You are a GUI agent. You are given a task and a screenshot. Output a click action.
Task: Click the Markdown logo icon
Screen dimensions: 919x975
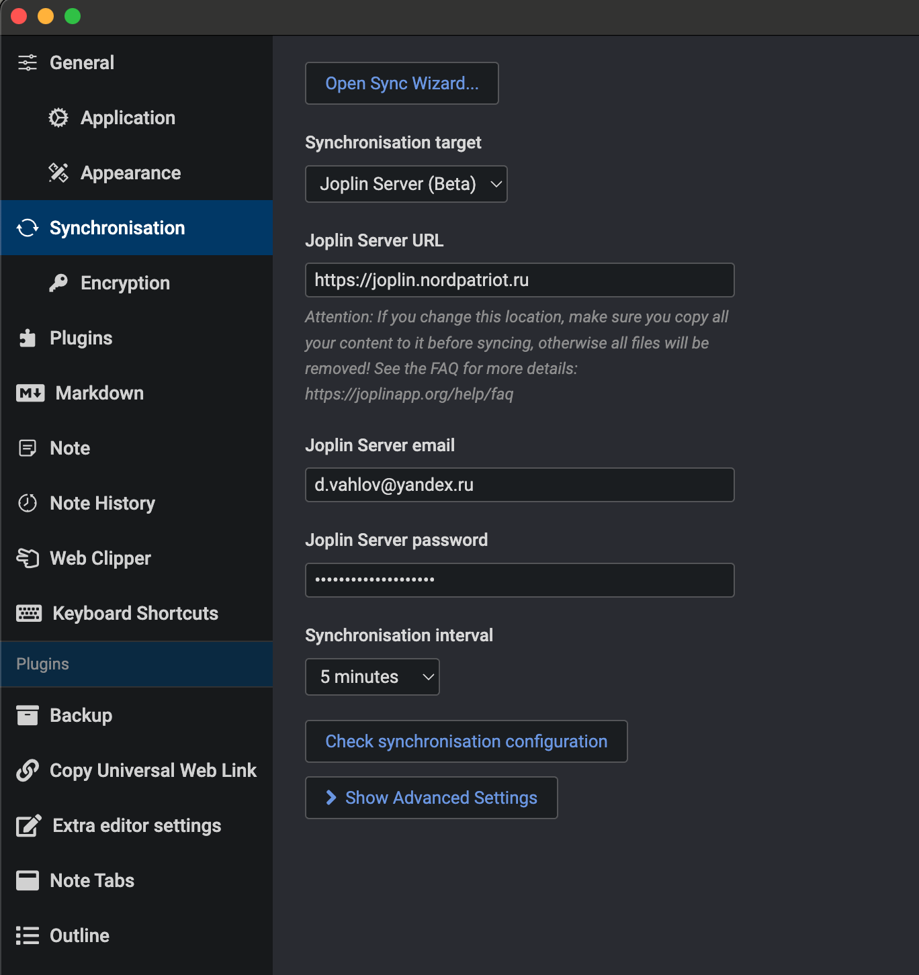coord(30,393)
